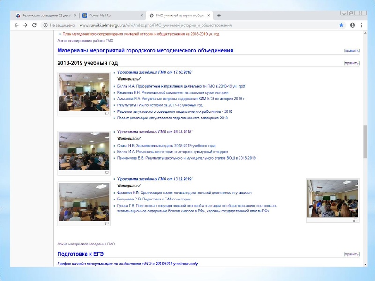Open the 26.12.2018 meeting photo thumbnail

coord(83,150)
